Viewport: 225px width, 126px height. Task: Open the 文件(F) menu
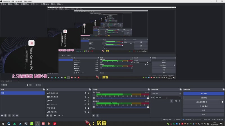pos(3,4)
